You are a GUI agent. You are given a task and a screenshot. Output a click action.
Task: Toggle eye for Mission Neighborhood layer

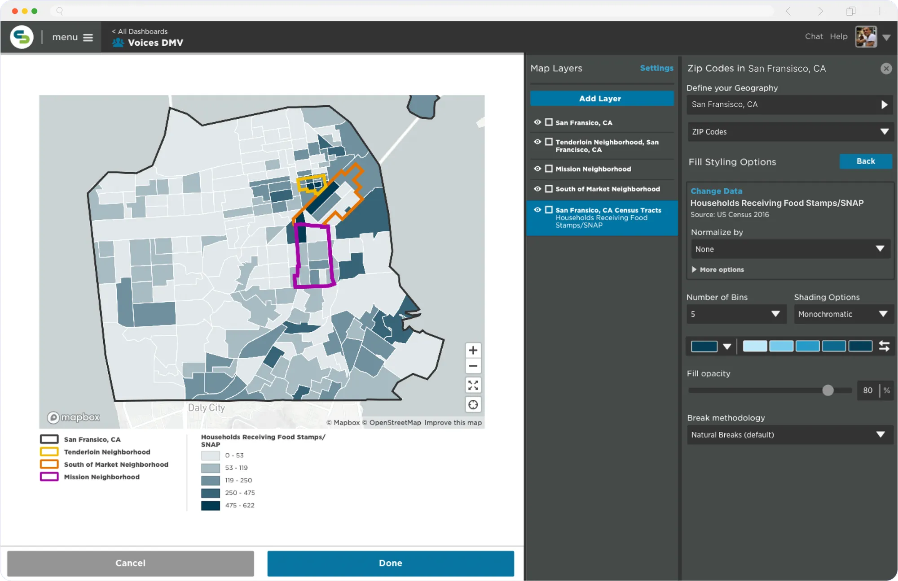[537, 169]
